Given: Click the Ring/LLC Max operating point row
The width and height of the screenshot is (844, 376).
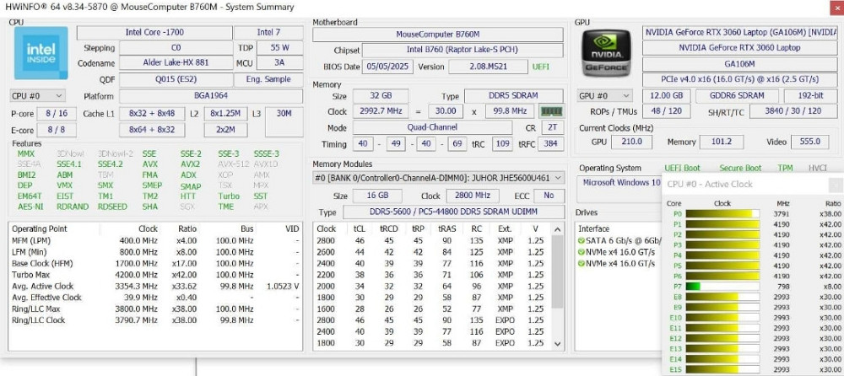Looking at the screenshot, I should coord(155,309).
